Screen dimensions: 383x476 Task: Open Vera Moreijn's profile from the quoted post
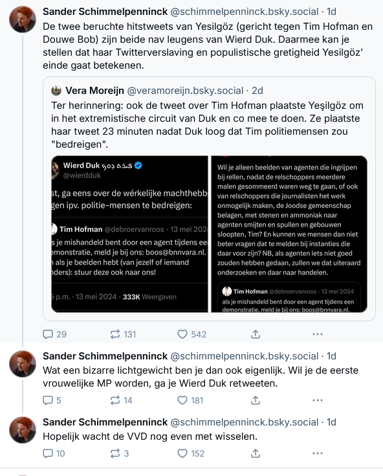[94, 91]
